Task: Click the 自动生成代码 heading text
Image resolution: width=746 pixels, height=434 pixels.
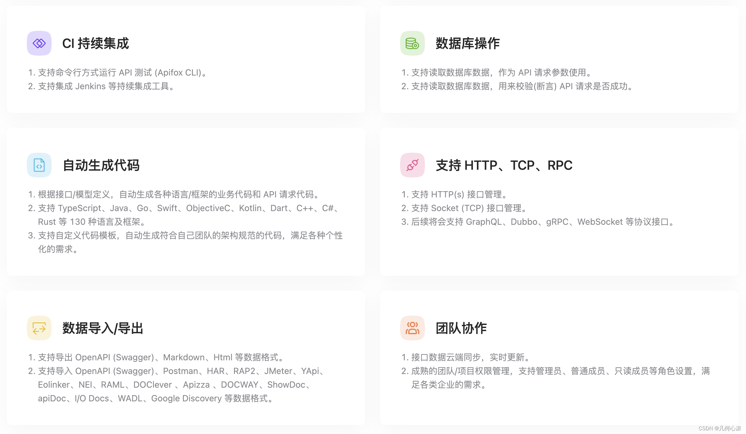Action: tap(101, 165)
